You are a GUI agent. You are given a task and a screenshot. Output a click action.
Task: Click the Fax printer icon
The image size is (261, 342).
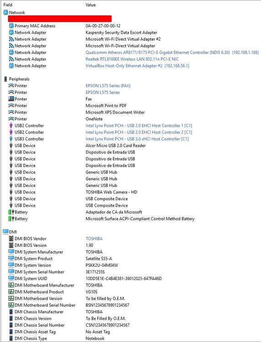click(x=11, y=99)
